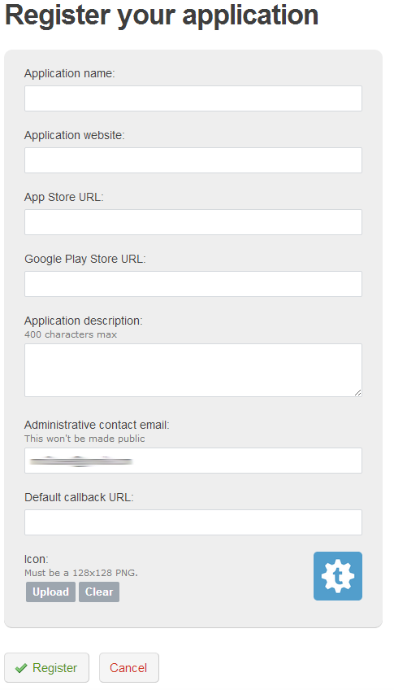Click the "Google Play Store URL:" label
Screen dimensions: 394x690
pyautogui.click(x=84, y=259)
